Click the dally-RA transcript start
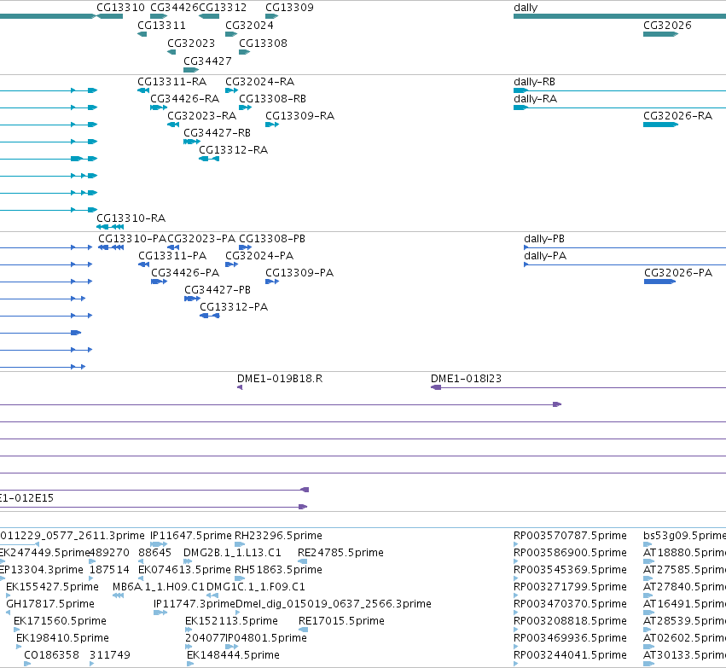 pyautogui.click(x=521, y=107)
